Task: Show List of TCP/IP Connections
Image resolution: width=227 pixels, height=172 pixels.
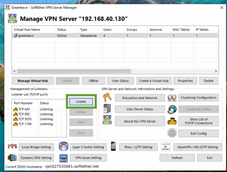Action: (199, 121)
